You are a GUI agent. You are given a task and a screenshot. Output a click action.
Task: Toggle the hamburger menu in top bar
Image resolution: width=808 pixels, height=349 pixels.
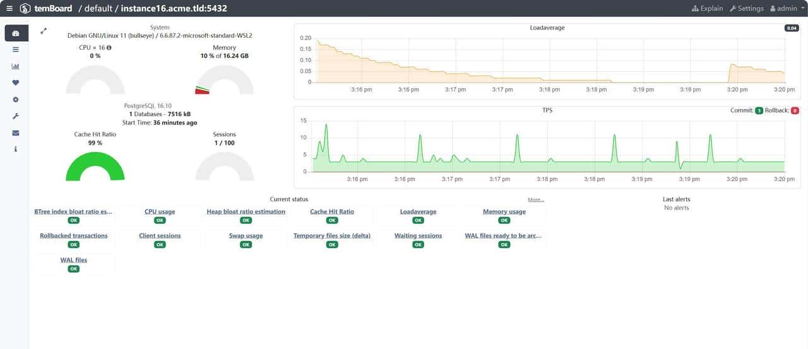pyautogui.click(x=9, y=8)
